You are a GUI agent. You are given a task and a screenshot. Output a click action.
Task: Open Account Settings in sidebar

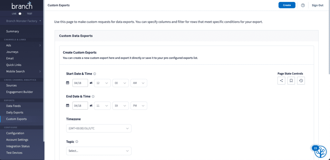17,140
